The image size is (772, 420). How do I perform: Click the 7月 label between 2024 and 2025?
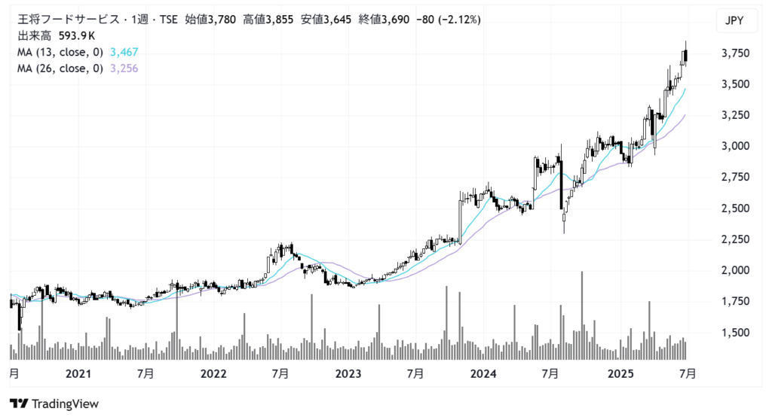click(550, 374)
